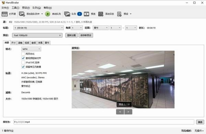Click the Reload preset button
This screenshot has width=206, height=134.
pyautogui.click(x=71, y=35)
